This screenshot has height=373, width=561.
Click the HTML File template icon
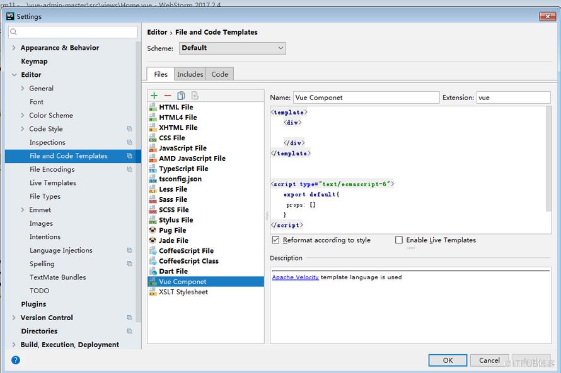153,107
